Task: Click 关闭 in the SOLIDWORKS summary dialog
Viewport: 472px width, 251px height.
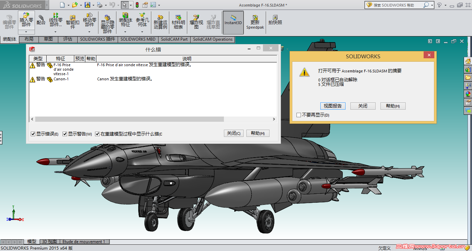Action: tap(363, 106)
